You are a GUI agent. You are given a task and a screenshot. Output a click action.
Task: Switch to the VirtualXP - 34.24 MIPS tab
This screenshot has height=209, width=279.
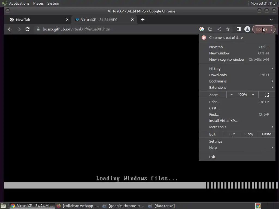[x=104, y=20]
